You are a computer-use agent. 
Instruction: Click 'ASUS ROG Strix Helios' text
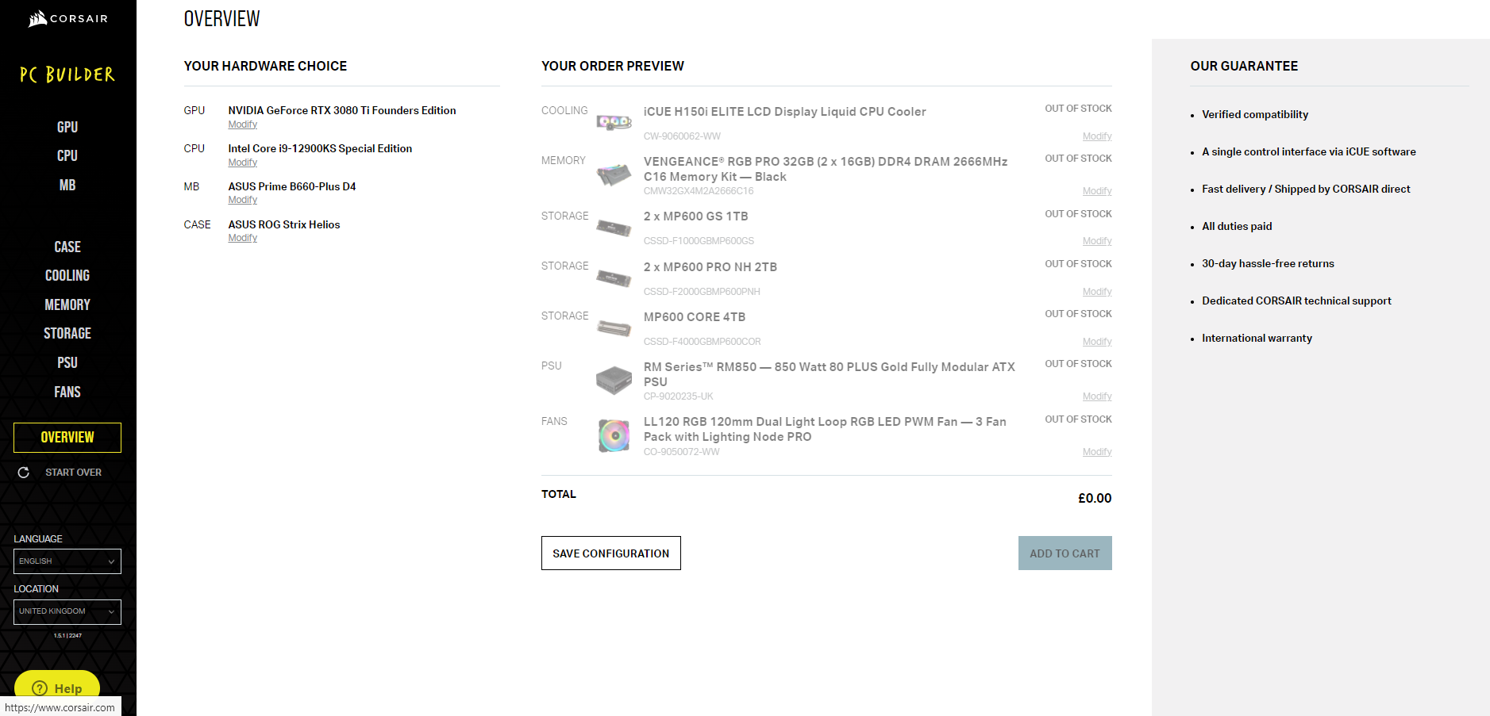click(x=284, y=224)
